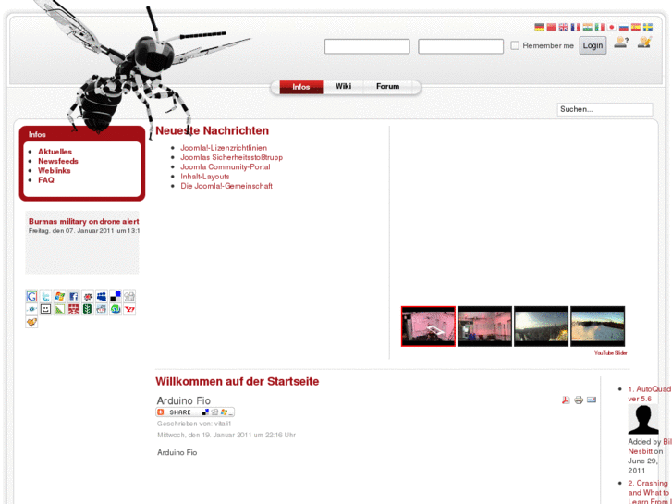Open the YouTube Slider credit link
The image size is (672, 504).
611,353
